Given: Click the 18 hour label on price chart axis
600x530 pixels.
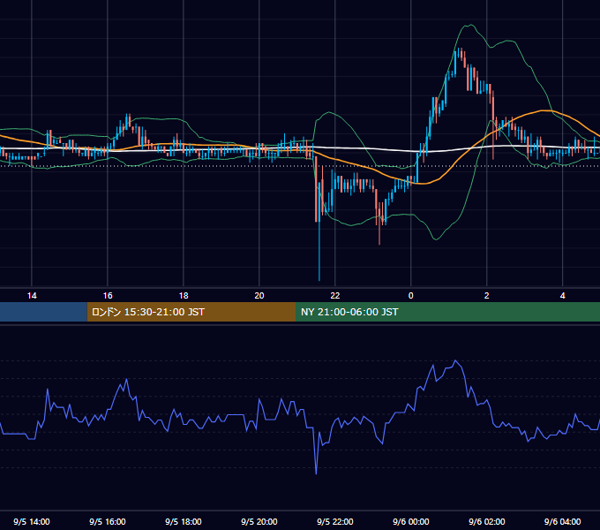Looking at the screenshot, I should 184,296.
